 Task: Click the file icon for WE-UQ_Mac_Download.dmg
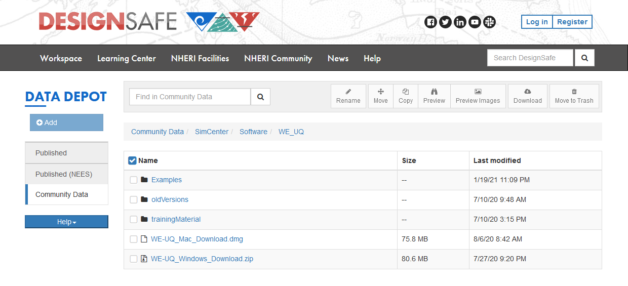coord(144,239)
